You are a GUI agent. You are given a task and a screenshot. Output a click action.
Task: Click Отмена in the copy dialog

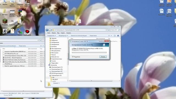tap(103, 57)
